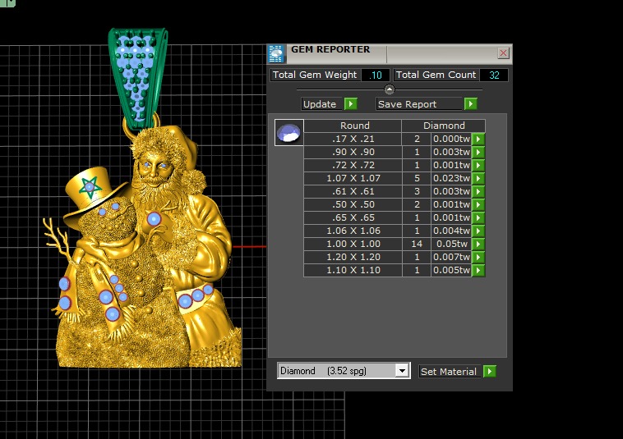This screenshot has height=439, width=623.
Task: Click the gem held in Santa's hand
Action: [x=154, y=218]
